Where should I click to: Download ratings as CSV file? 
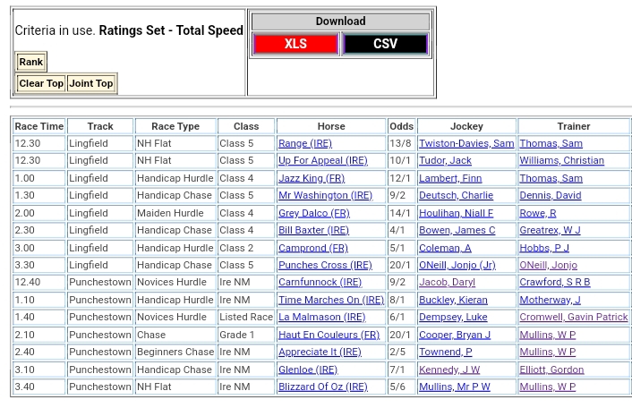385,44
